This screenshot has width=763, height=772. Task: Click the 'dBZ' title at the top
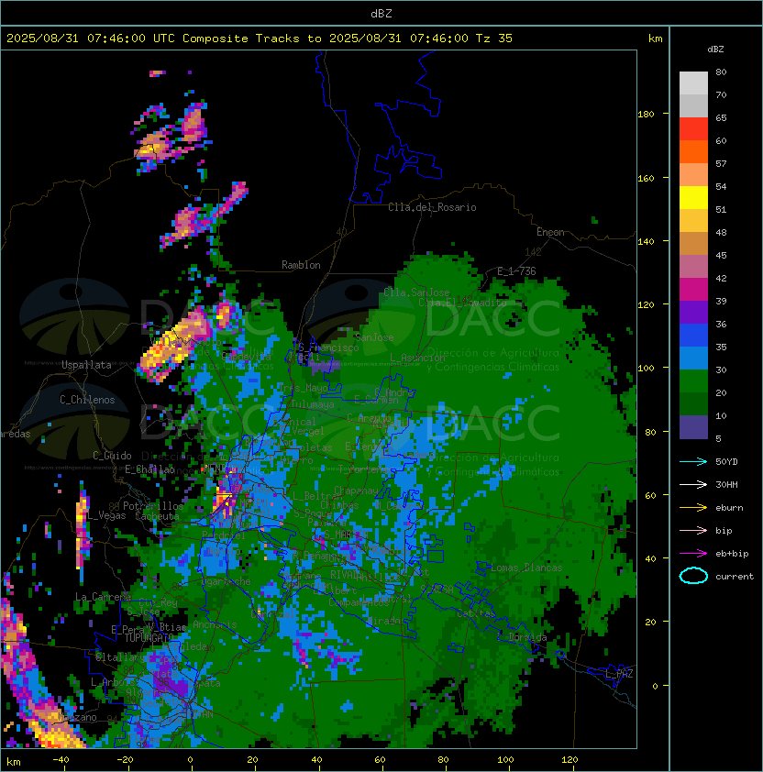click(381, 14)
